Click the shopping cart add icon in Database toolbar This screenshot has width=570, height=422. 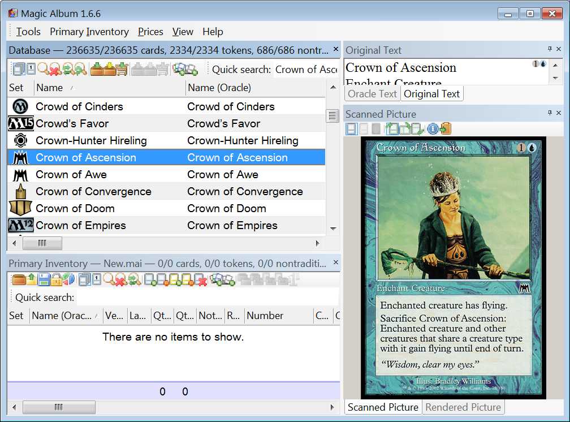(x=122, y=69)
